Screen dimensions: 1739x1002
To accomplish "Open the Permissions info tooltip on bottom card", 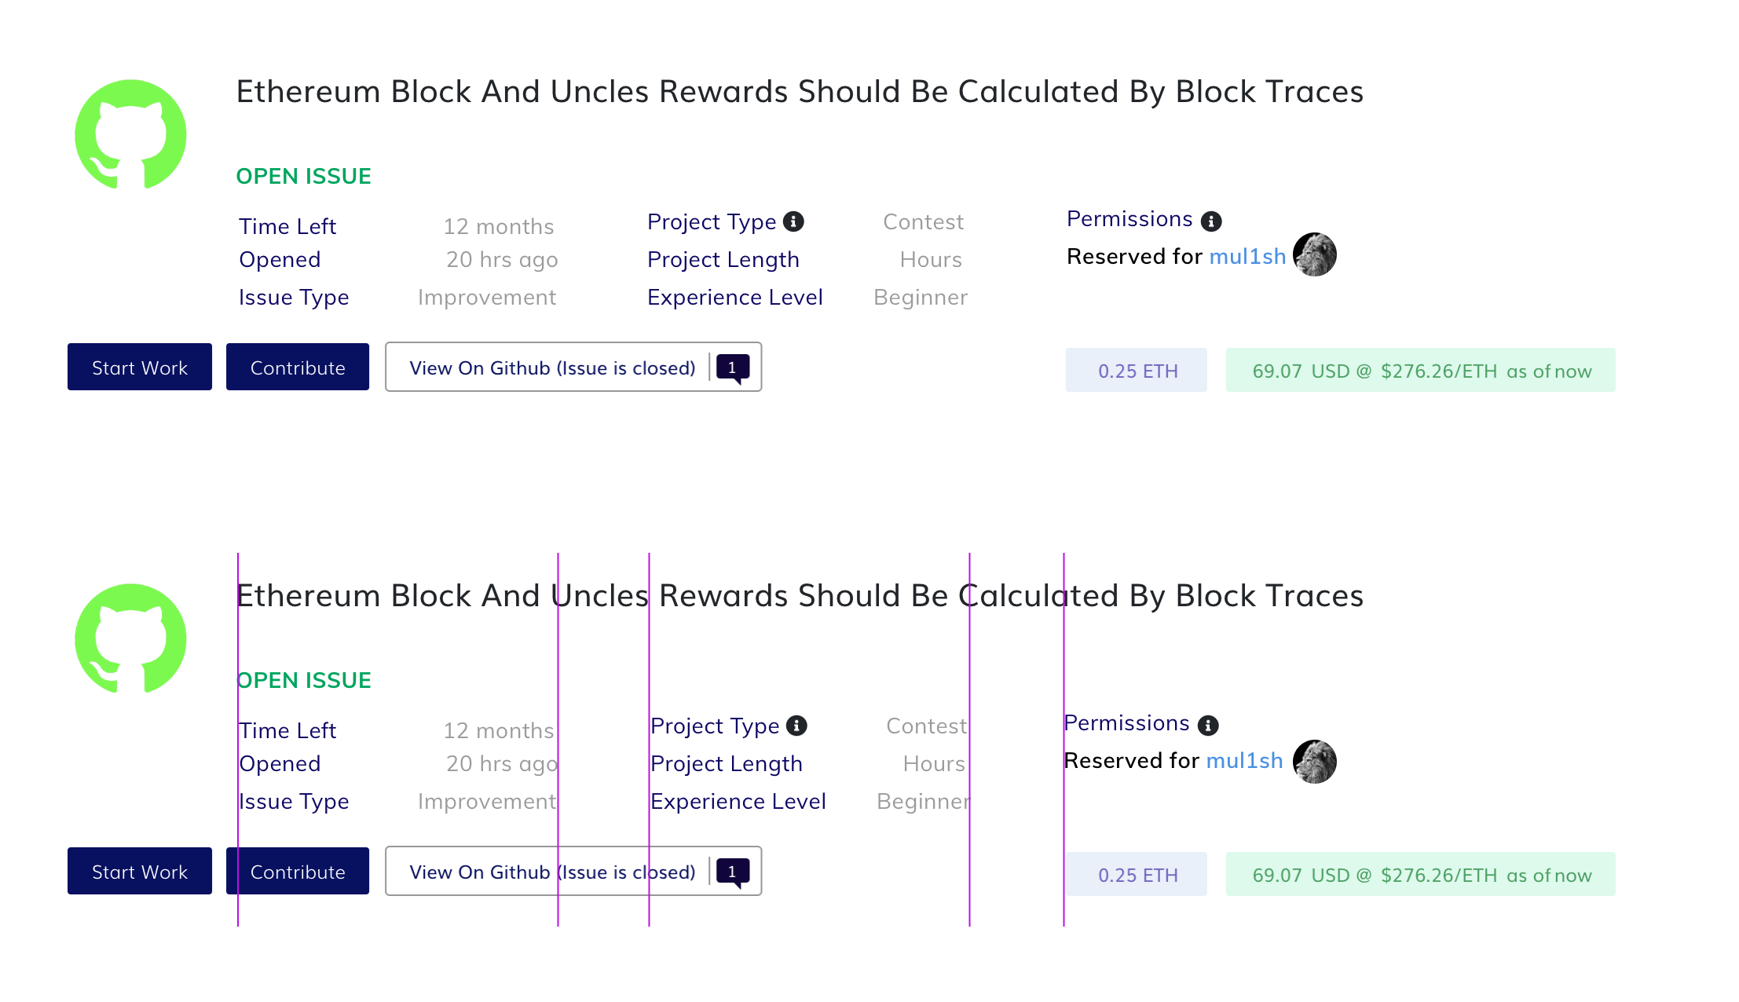I will point(1207,723).
